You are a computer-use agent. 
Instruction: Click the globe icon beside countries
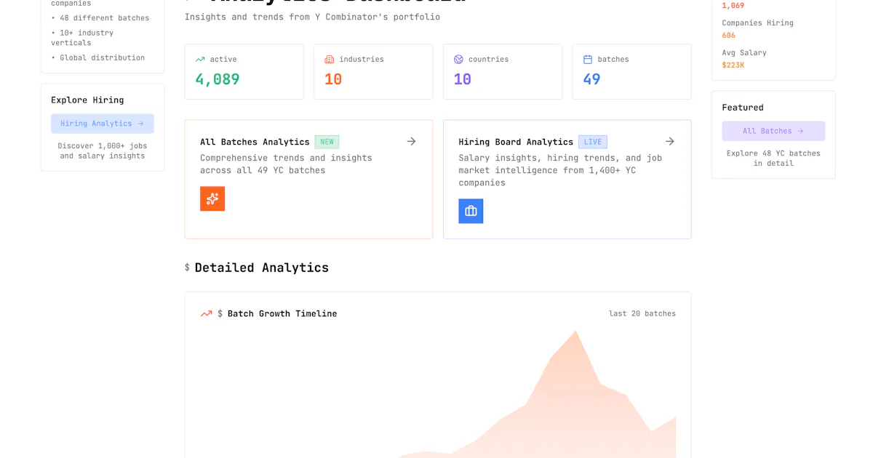(458, 60)
